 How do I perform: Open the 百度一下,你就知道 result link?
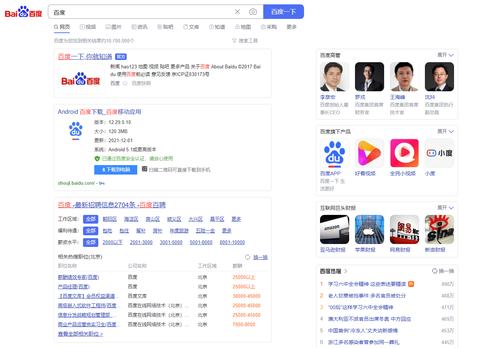coord(85,57)
